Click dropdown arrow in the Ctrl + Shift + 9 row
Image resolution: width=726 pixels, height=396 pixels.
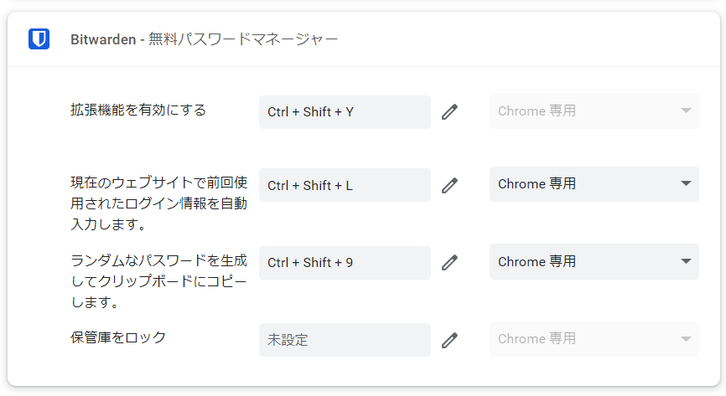tap(685, 261)
